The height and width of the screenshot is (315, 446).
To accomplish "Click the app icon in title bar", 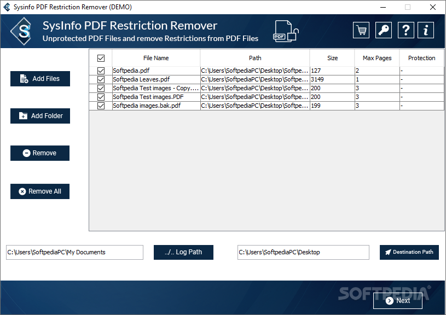I will point(7,7).
